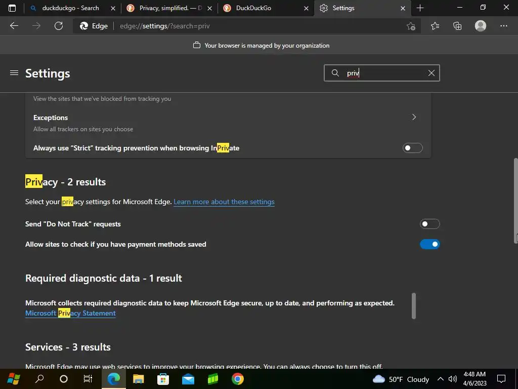Open Cortana from the taskbar
This screenshot has height=389, width=518.
point(63,379)
